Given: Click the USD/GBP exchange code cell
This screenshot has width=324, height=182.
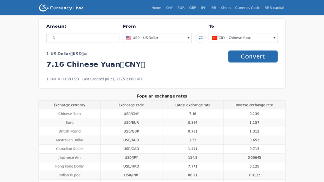Looking at the screenshot, I should pyautogui.click(x=131, y=131).
